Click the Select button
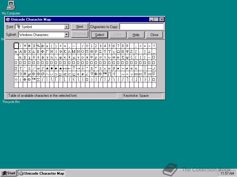Image resolution: width=237 pixels, height=177 pixels. [100, 35]
